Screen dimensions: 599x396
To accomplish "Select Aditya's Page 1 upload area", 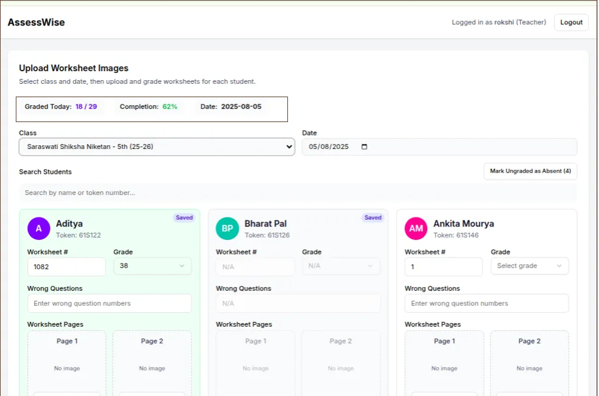I will click(67, 361).
